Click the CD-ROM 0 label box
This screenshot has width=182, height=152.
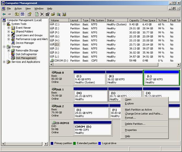61,128
